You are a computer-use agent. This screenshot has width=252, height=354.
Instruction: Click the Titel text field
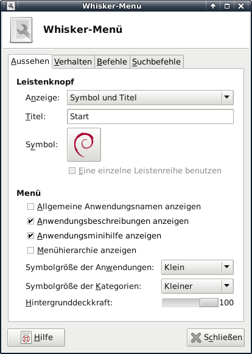150,117
